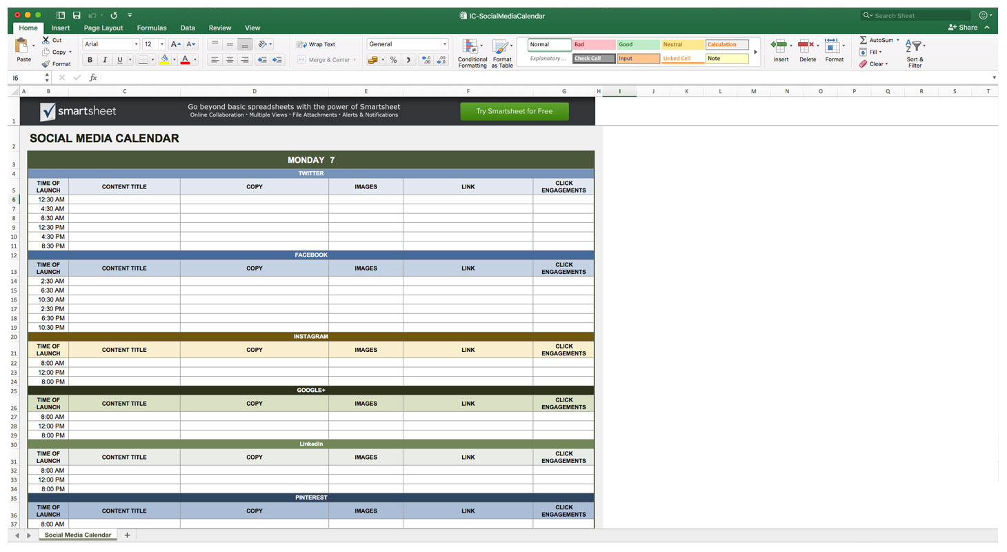Image resolution: width=1007 pixels, height=552 pixels.
Task: Open Conditional Formatting
Action: (472, 53)
